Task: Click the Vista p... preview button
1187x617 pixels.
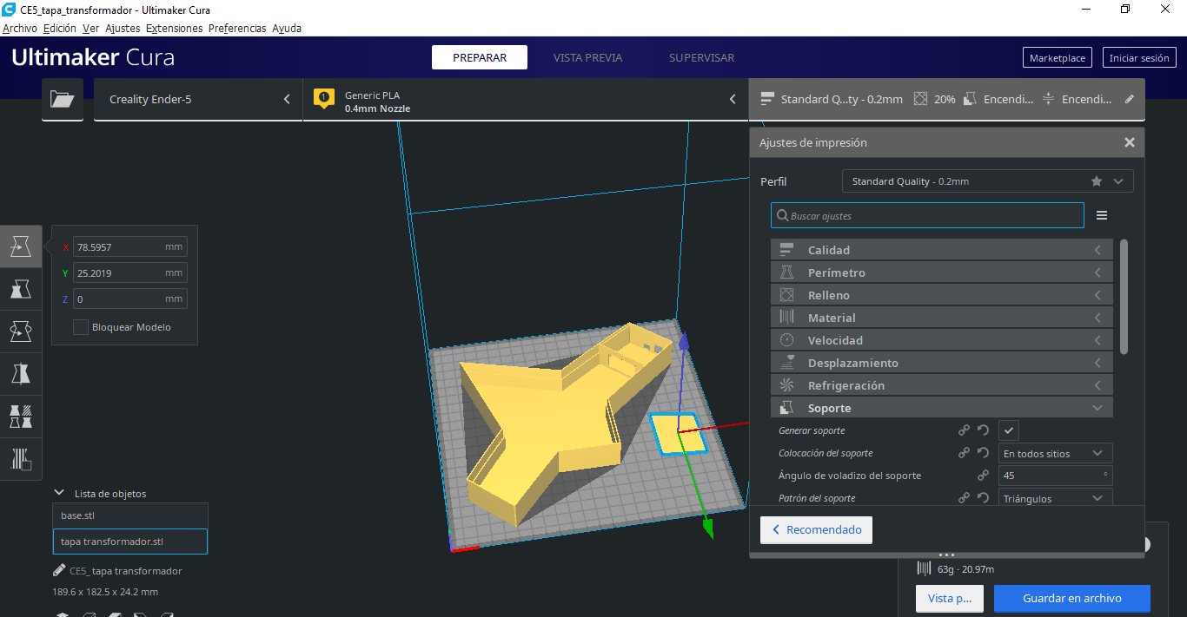Action: 950,598
